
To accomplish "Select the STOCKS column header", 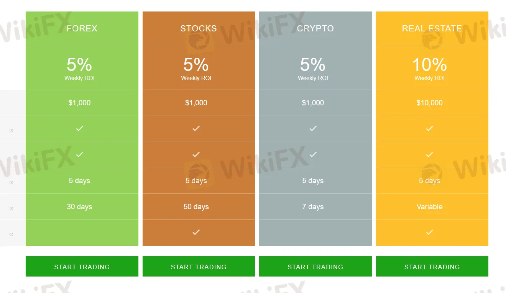I will (198, 28).
